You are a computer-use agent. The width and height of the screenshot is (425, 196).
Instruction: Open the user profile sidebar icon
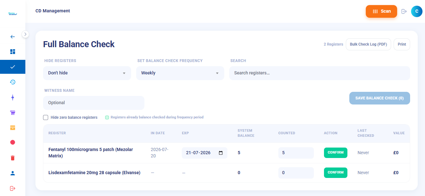coord(13,173)
